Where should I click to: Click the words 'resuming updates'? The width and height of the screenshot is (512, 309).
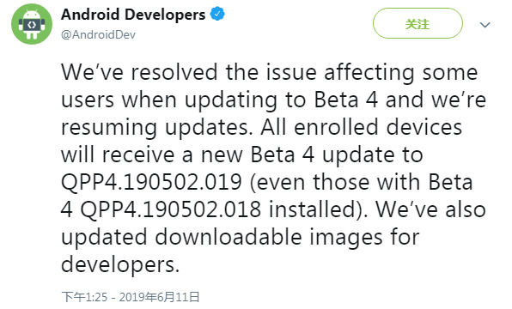click(157, 128)
